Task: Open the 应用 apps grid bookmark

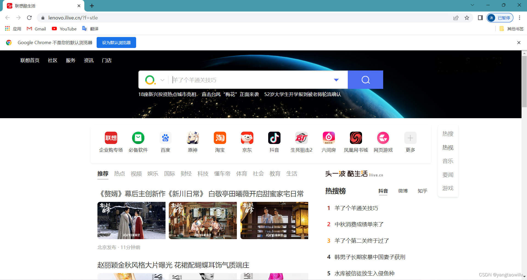Action: pyautogui.click(x=13, y=29)
